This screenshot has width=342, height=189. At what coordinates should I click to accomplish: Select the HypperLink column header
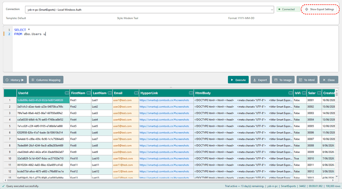click(166, 93)
